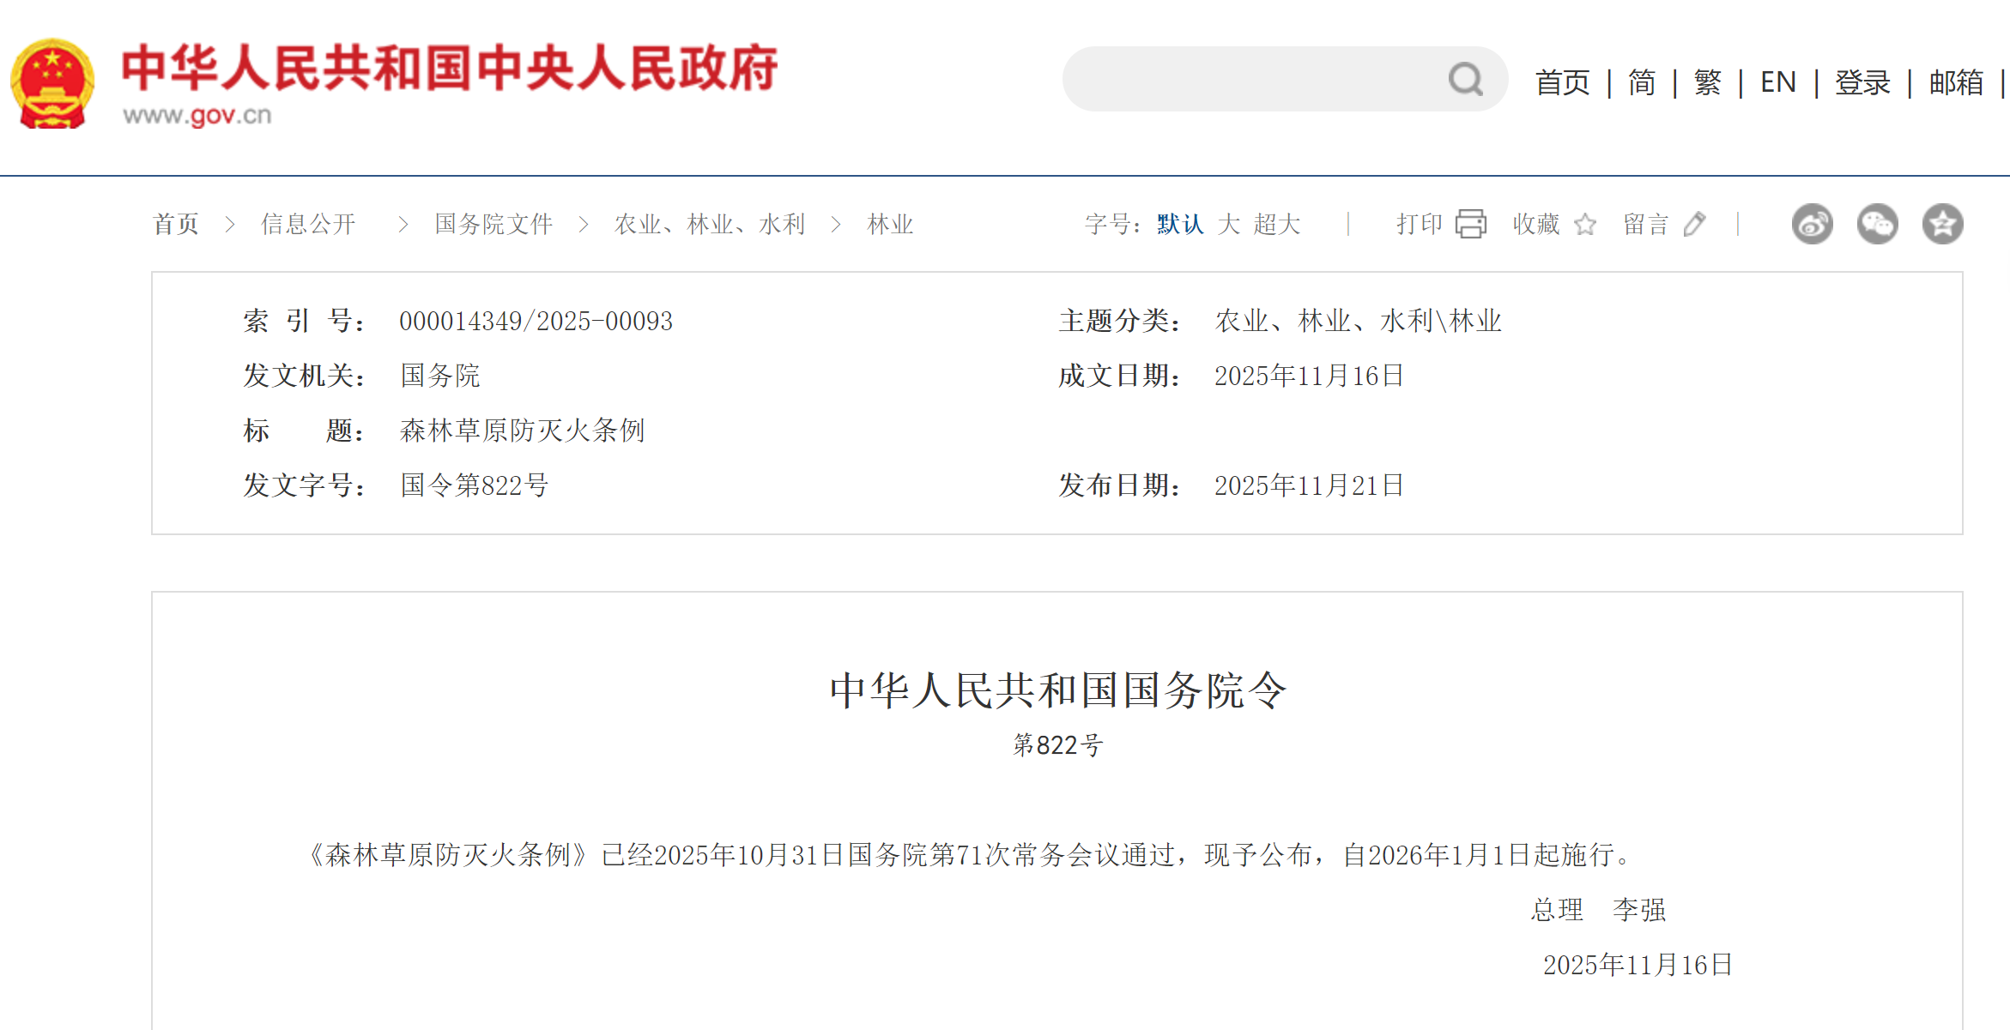Click the printer icon
This screenshot has height=1030, width=2010.
pyautogui.click(x=1471, y=224)
